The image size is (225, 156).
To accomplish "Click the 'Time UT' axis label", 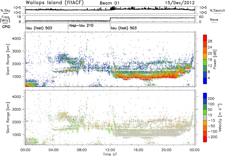I will point(110,154).
